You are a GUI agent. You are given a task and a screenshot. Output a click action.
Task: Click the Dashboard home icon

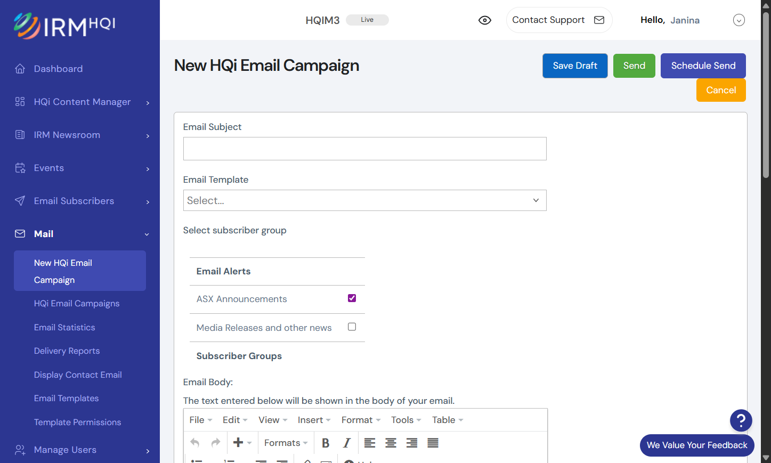click(20, 69)
